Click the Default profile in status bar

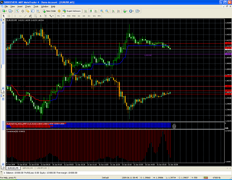point(105,178)
